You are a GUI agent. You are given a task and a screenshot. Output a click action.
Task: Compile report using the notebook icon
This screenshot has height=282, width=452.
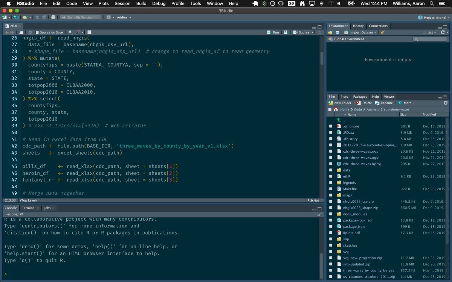point(89,32)
